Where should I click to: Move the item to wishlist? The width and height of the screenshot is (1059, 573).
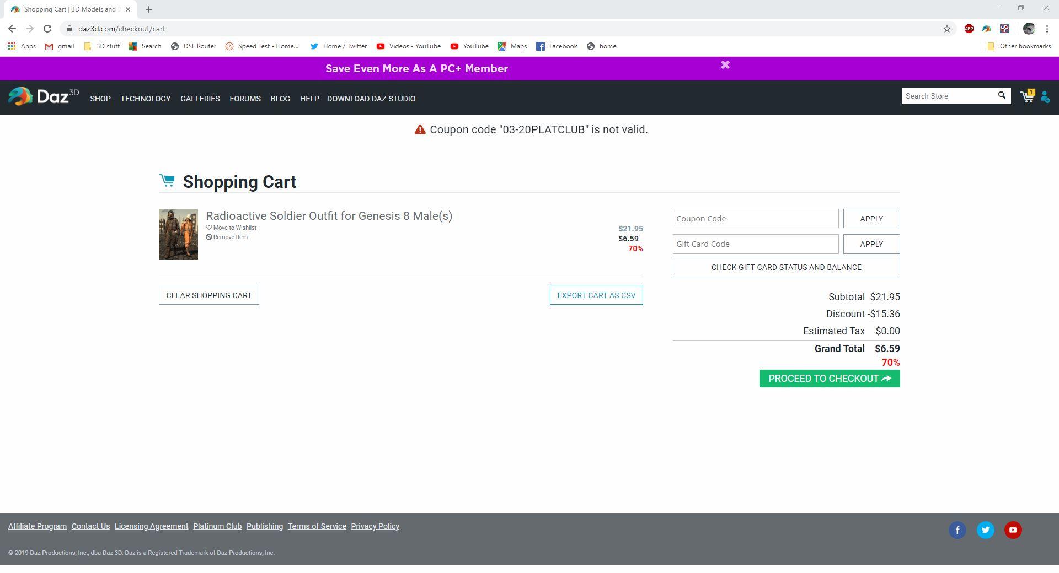pyautogui.click(x=231, y=228)
